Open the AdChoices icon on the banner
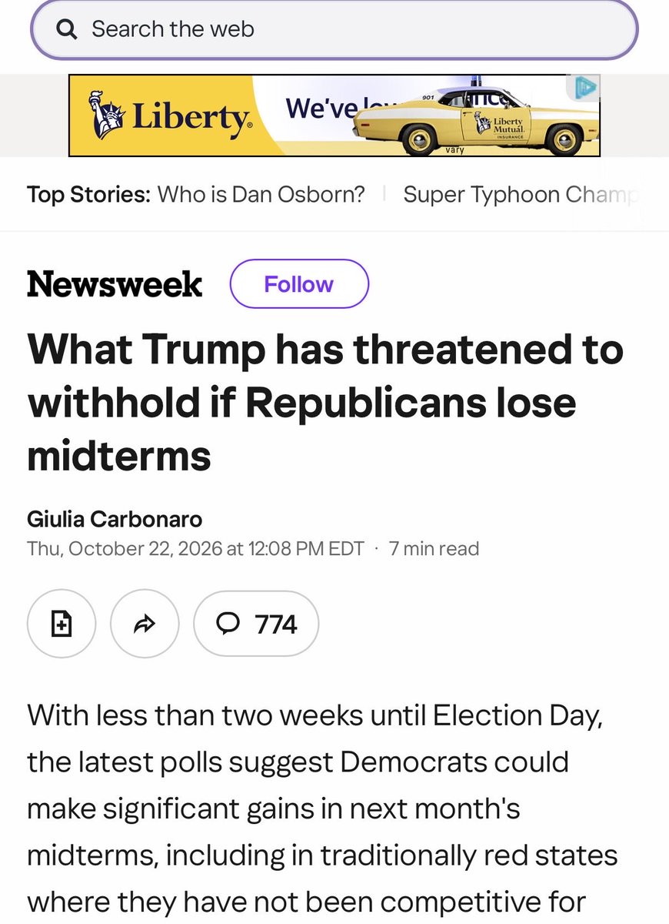The image size is (669, 924). pyautogui.click(x=583, y=88)
